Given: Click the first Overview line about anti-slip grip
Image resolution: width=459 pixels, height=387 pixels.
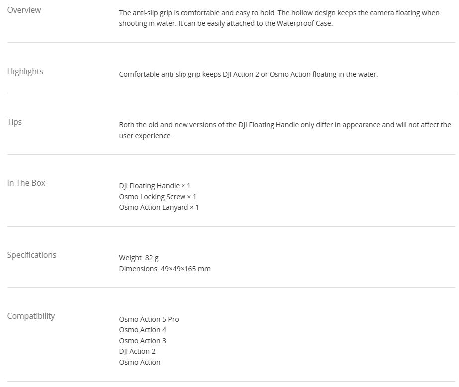Looking at the screenshot, I should point(279,13).
